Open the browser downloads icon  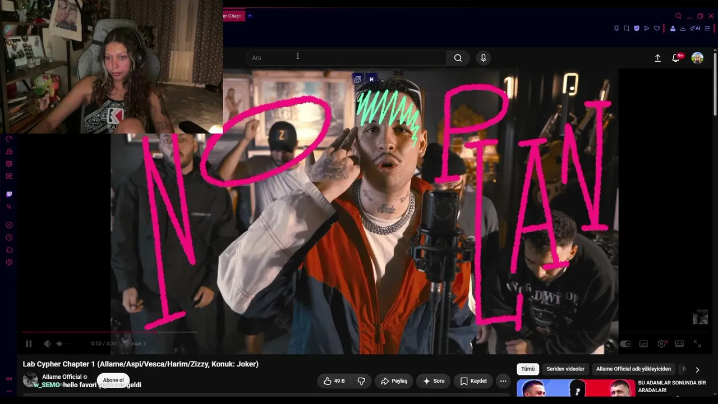(x=683, y=29)
